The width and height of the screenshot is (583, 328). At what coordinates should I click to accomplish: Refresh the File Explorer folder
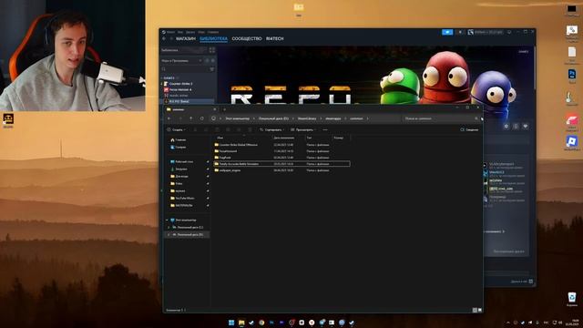point(202,118)
